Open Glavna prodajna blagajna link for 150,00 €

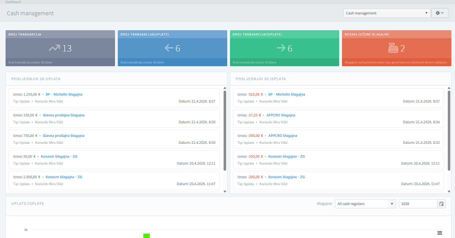tap(64, 115)
